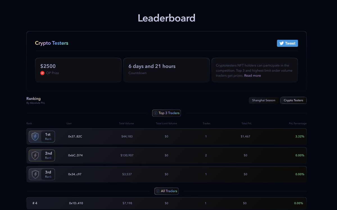Click the $3,537 volume value

coord(127,174)
